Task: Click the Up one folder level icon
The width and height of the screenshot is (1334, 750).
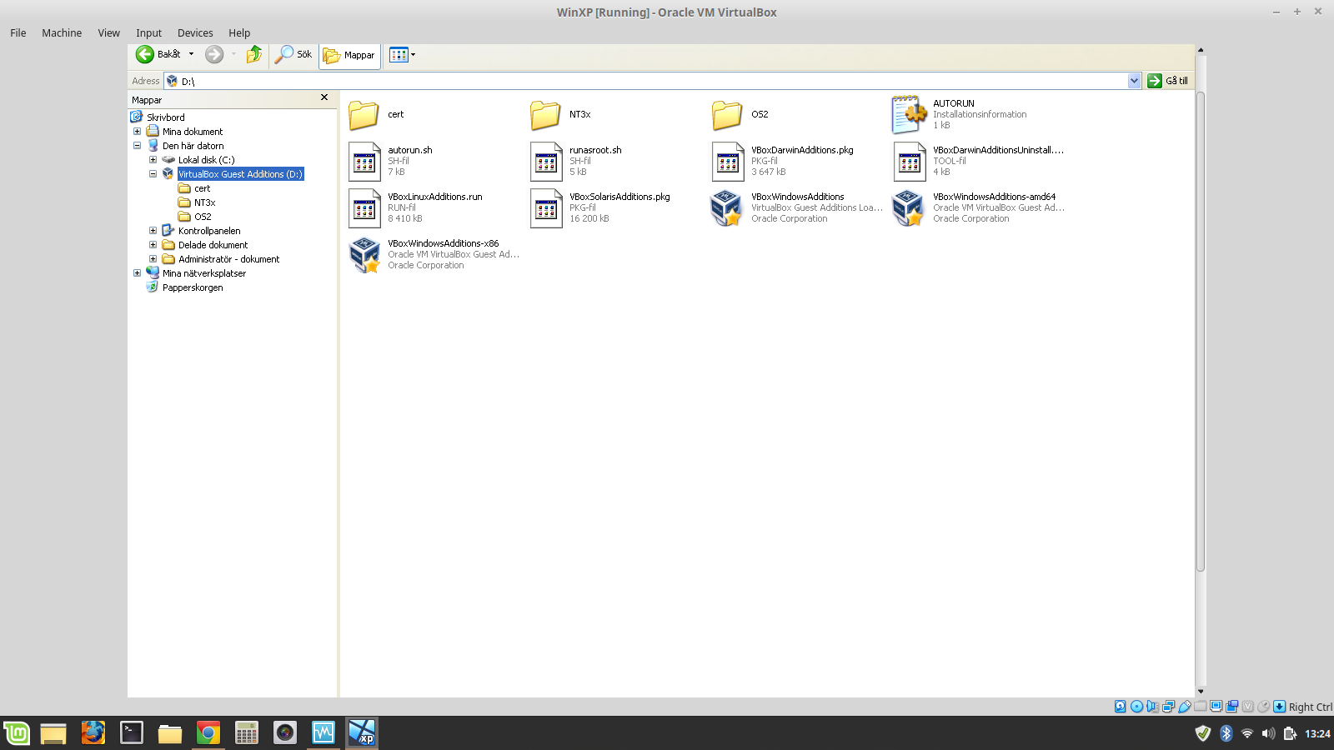Action: click(x=254, y=55)
